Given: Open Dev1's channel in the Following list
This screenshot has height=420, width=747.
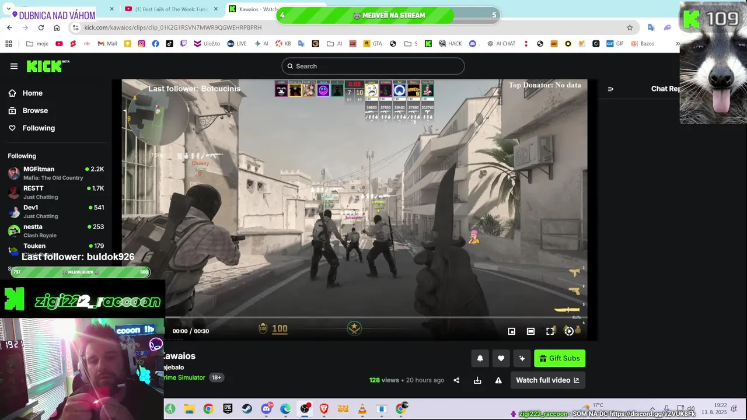Looking at the screenshot, I should 56,211.
